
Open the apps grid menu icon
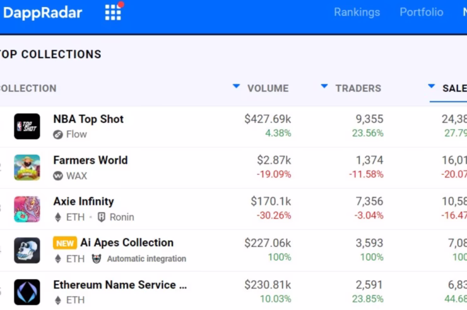tap(114, 12)
